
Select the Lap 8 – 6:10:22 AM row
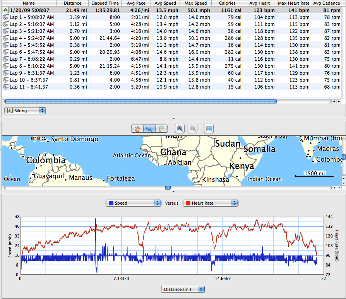click(x=172, y=66)
